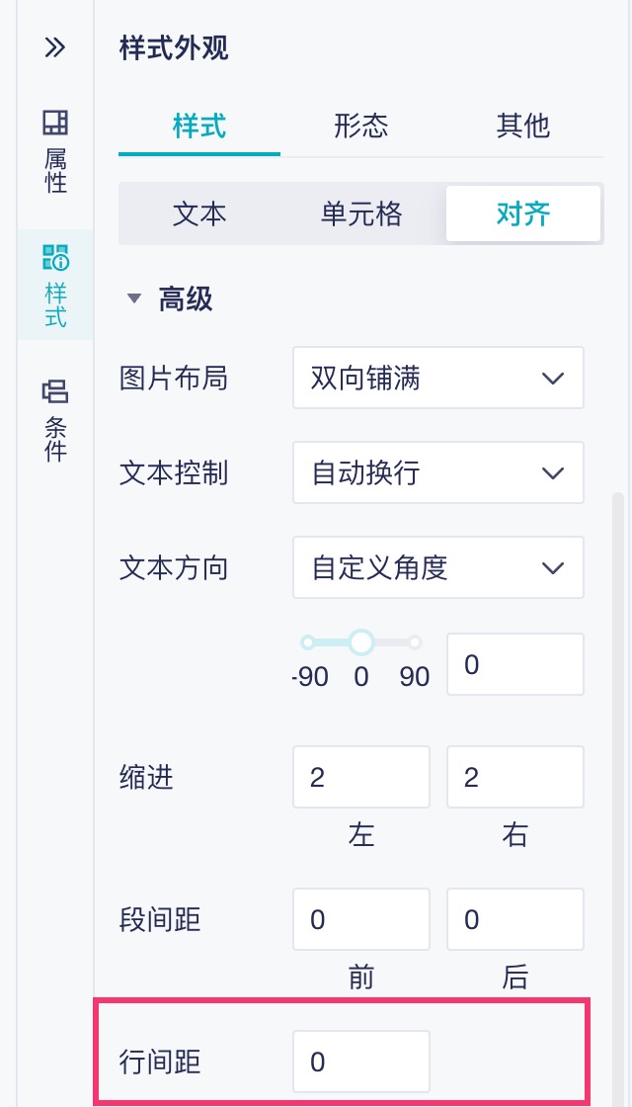Collapse the panel with double-chevron icon
632x1107 pixels.
coord(55,47)
